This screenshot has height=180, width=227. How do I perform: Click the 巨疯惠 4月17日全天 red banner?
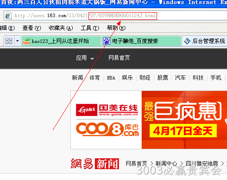(184, 120)
